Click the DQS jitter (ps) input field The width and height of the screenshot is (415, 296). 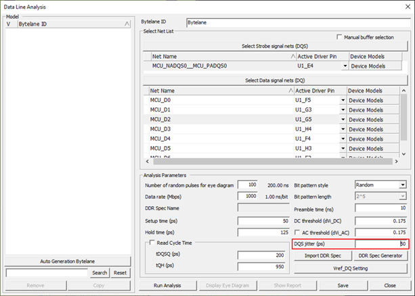(x=380, y=243)
